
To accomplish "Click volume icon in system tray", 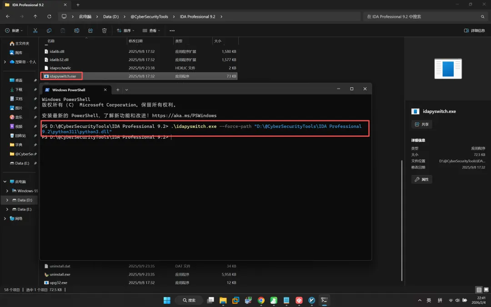I will pos(457,300).
